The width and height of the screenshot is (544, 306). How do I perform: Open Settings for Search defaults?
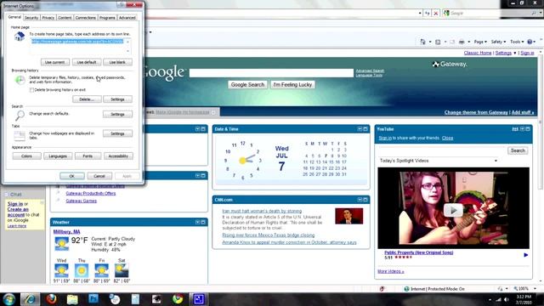coord(117,114)
